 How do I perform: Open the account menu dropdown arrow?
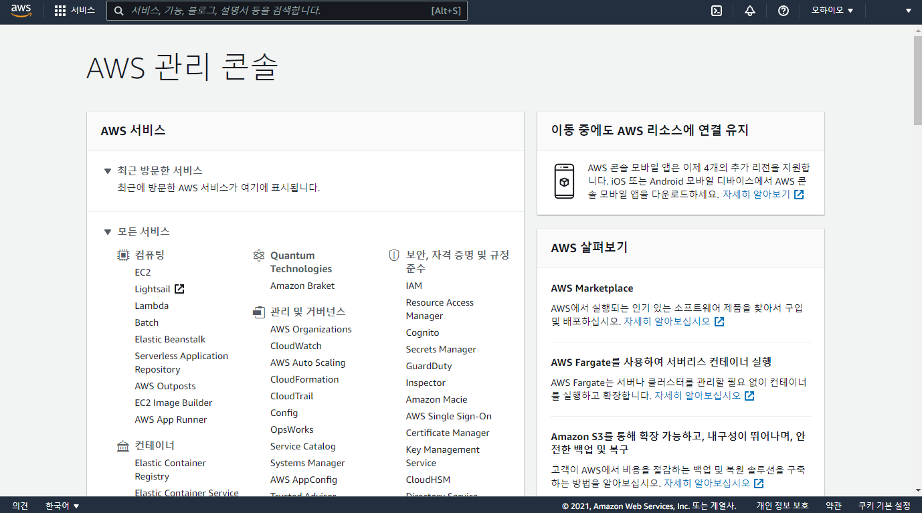(909, 11)
